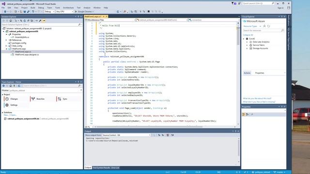Open the Any CPU platform dropdown
Viewport: 310px width, 174px height.
(x=64, y=12)
